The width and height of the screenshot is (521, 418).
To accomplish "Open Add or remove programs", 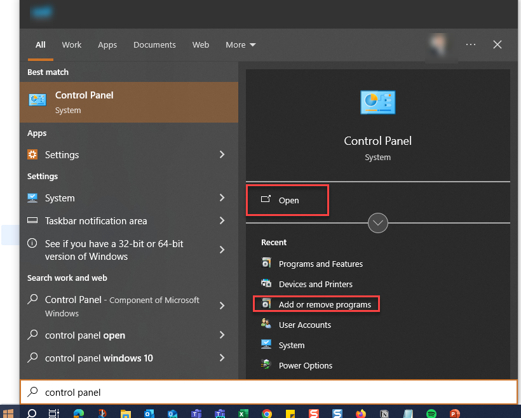I will (x=316, y=304).
